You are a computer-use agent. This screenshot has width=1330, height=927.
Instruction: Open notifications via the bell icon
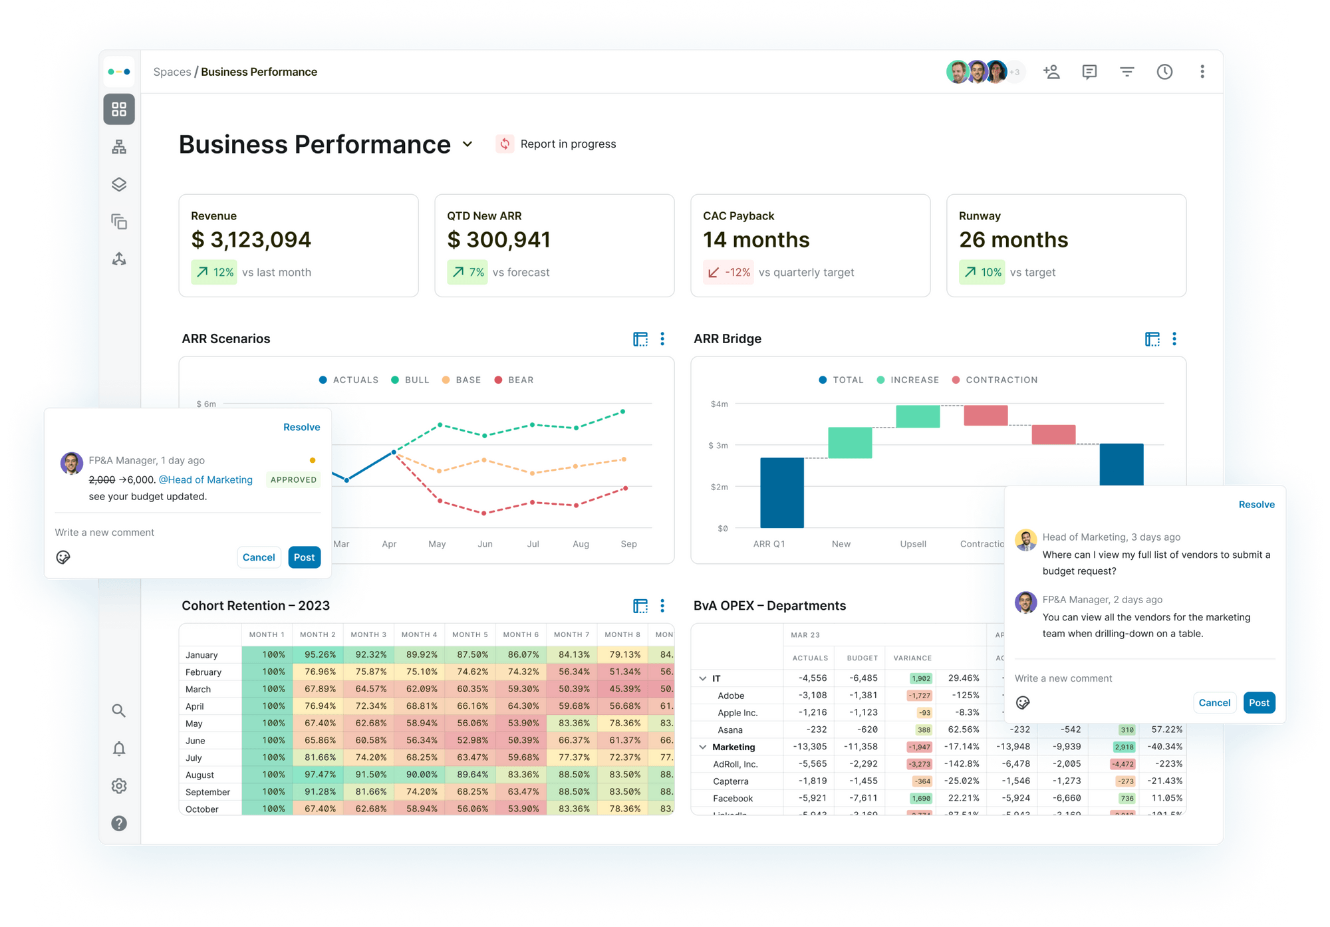click(119, 748)
